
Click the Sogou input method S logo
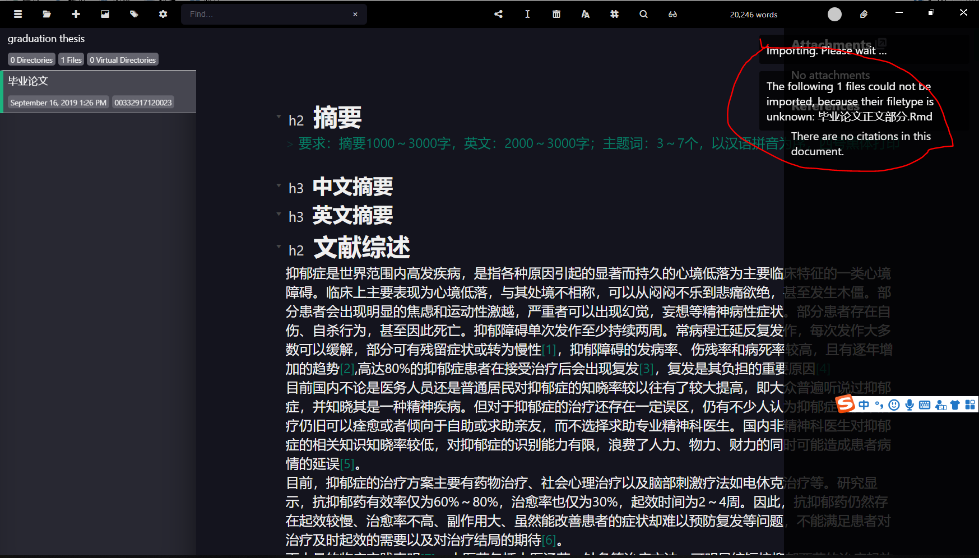point(846,403)
